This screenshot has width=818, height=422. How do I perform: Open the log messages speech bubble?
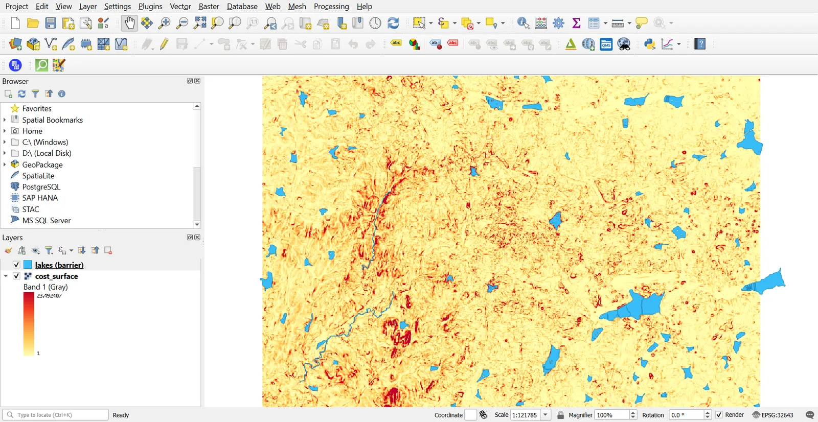810,415
